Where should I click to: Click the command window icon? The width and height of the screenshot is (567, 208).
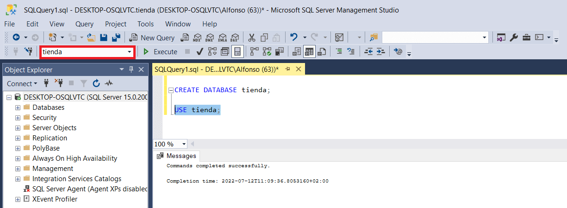pyautogui.click(x=539, y=38)
